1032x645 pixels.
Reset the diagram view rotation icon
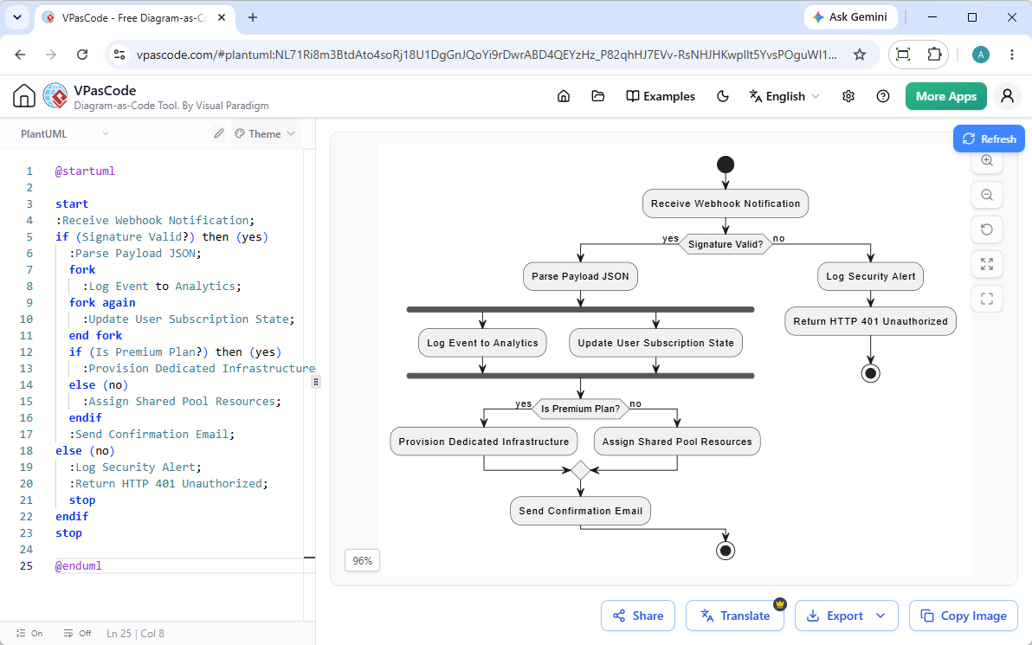987,229
